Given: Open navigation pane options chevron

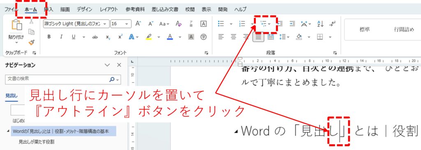Looking at the screenshot, I should pos(107,65).
